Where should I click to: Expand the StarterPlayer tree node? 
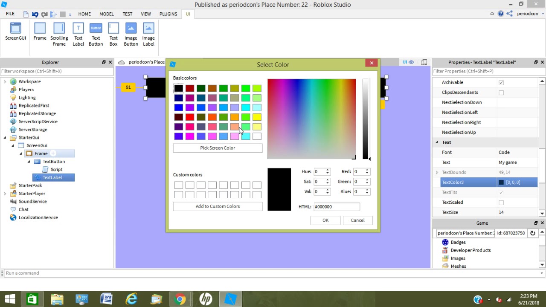click(5, 194)
